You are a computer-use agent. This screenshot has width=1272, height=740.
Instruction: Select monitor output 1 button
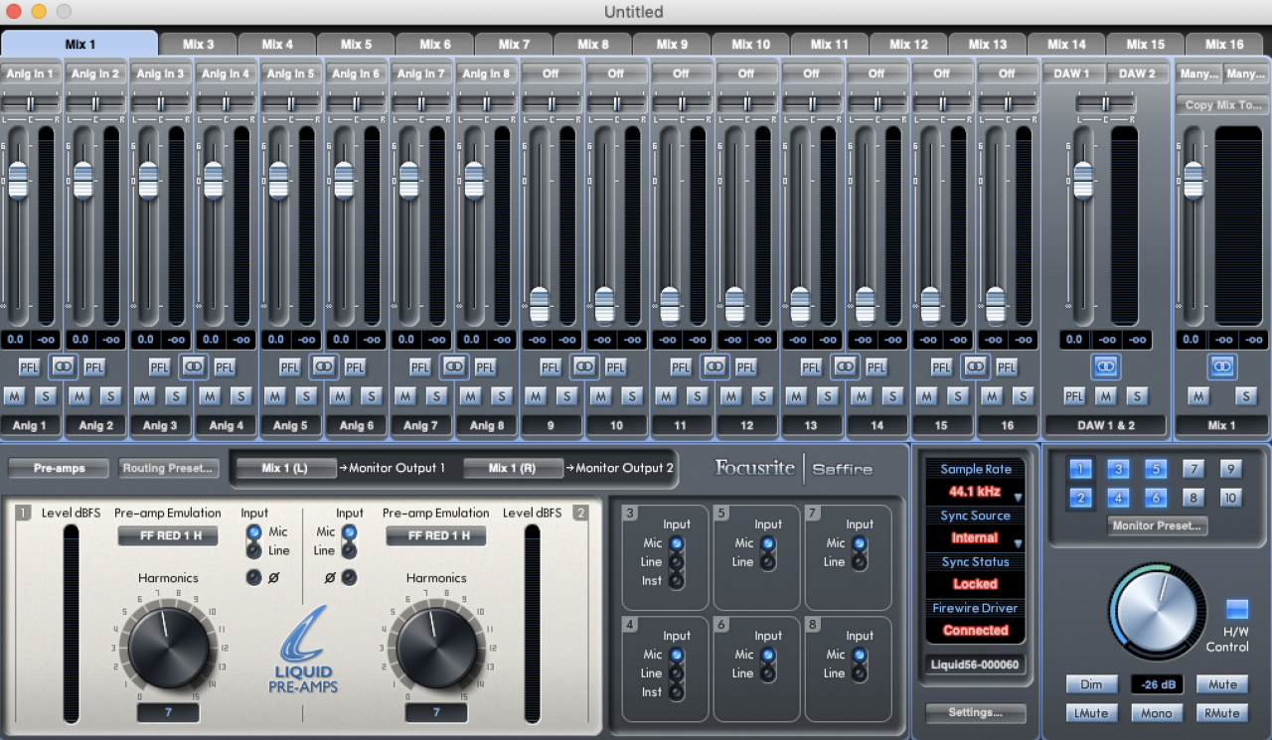[1081, 470]
